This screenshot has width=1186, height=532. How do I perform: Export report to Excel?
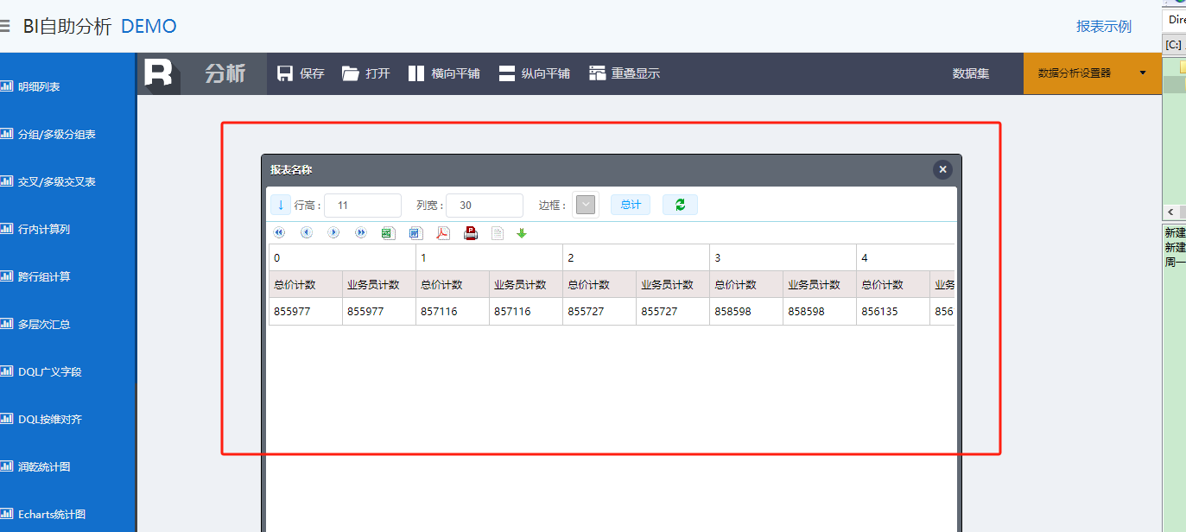[388, 233]
